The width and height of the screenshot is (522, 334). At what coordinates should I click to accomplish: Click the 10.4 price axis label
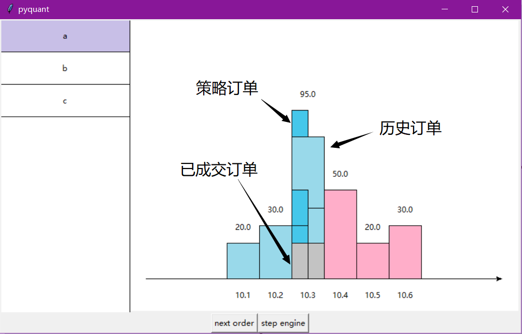tap(340, 295)
